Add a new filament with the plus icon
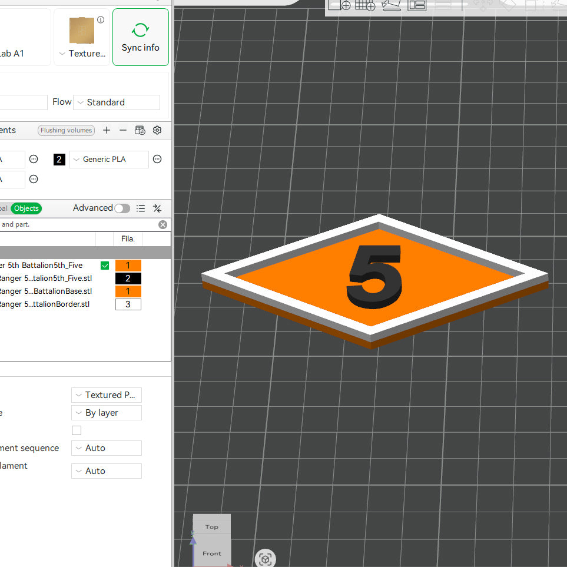Screen dimensions: 567x567 (x=107, y=130)
